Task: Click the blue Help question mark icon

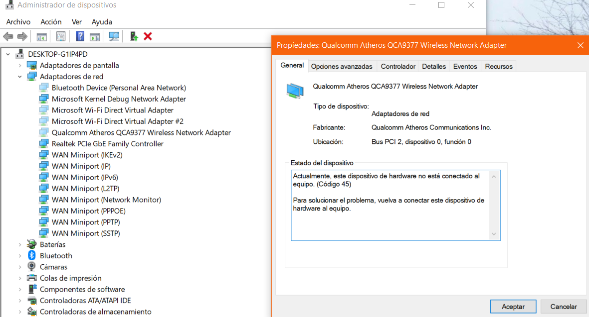Action: (x=80, y=36)
